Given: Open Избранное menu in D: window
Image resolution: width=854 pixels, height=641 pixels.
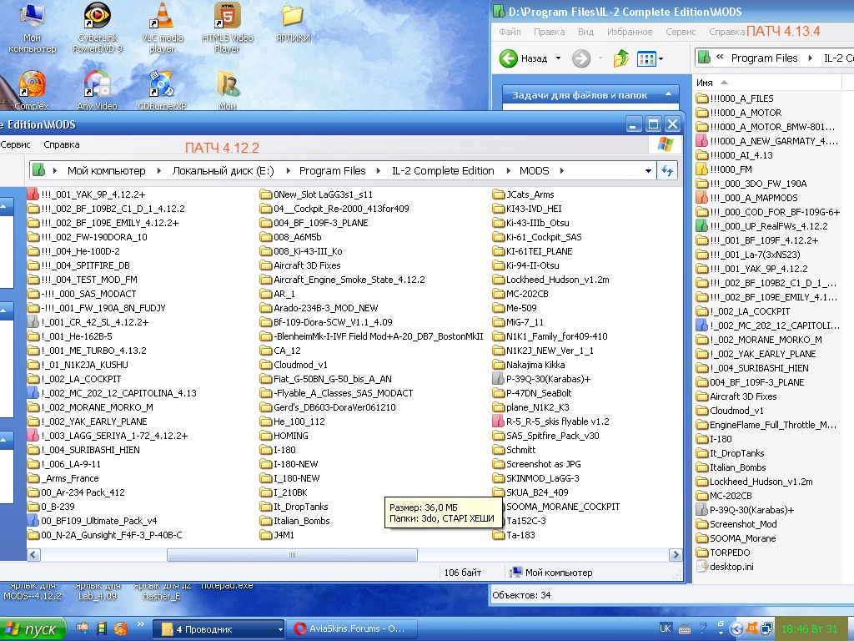Looking at the screenshot, I should point(630,32).
